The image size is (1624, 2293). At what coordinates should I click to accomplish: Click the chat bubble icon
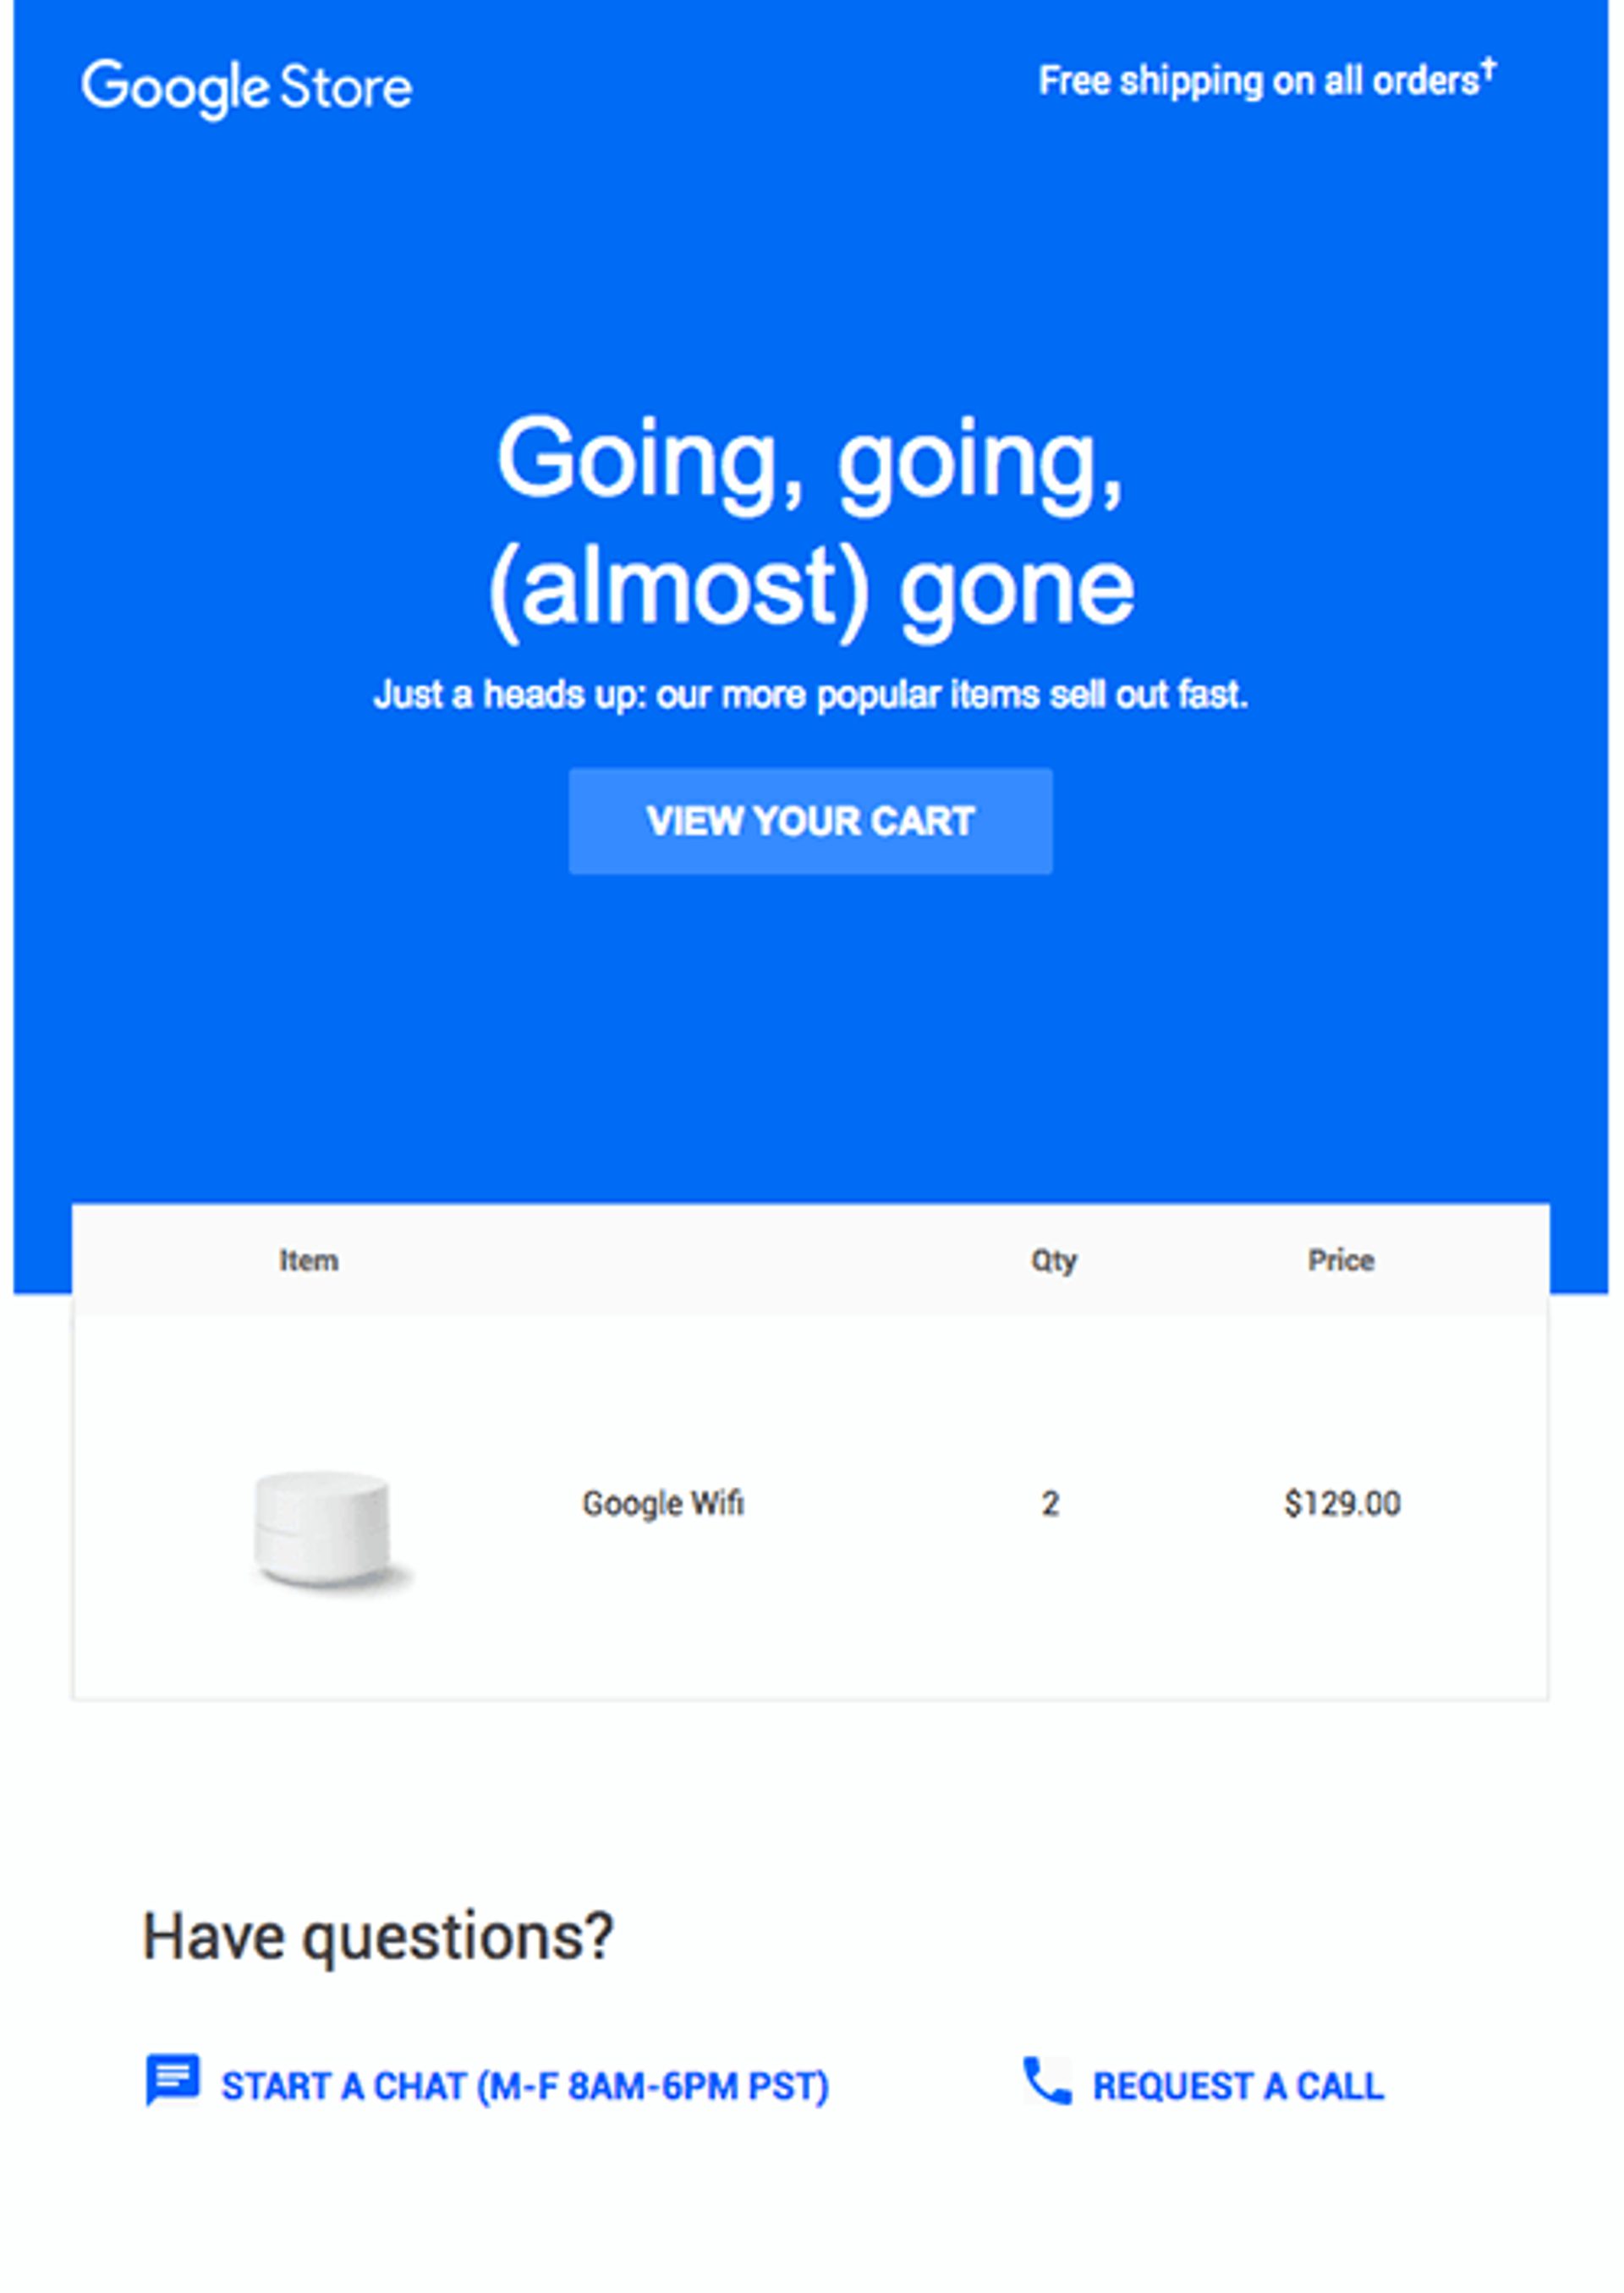(173, 2079)
